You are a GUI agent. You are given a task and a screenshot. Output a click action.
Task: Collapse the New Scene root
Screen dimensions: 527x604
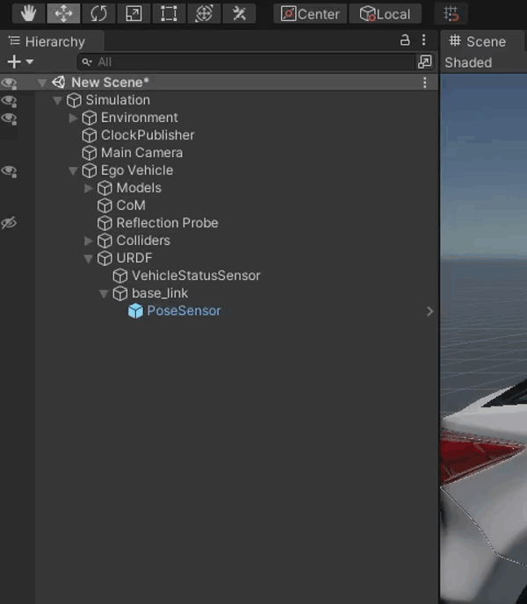(41, 83)
